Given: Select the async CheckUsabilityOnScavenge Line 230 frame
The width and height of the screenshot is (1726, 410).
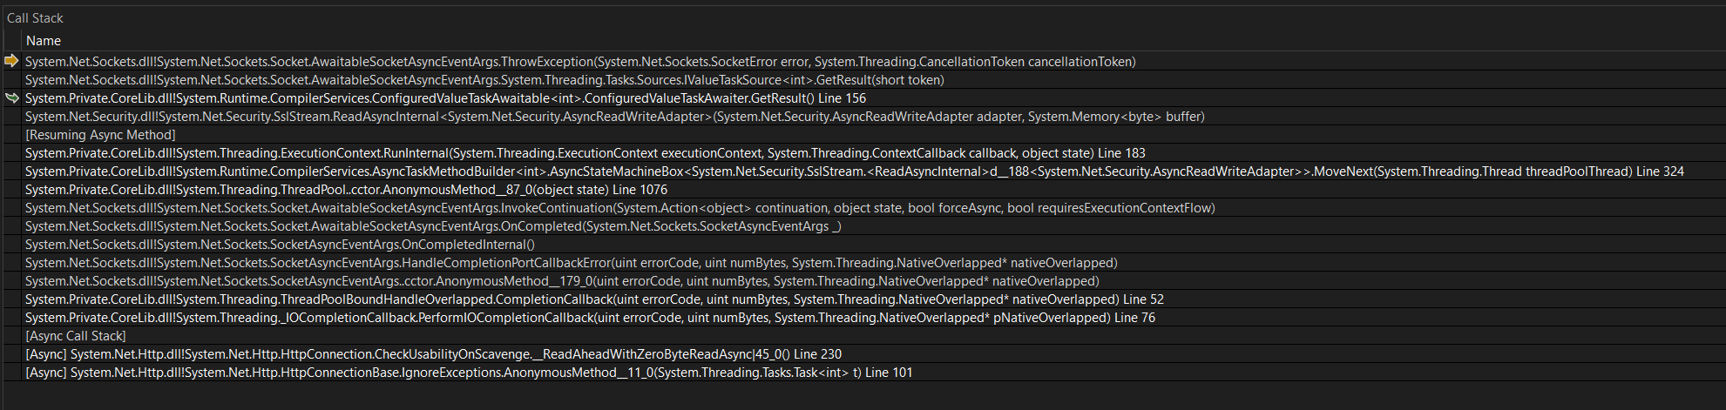Looking at the screenshot, I should [433, 354].
